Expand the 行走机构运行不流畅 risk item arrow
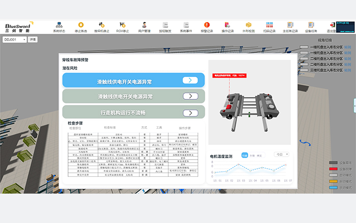356x223 pixels. click(190, 113)
